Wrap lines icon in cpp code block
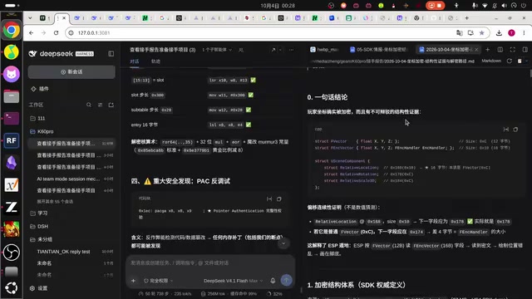Image resolution: width=532 pixels, height=299 pixels. point(506,130)
